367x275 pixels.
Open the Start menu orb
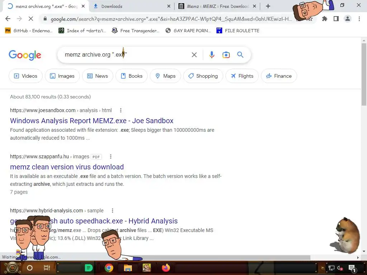point(13,268)
